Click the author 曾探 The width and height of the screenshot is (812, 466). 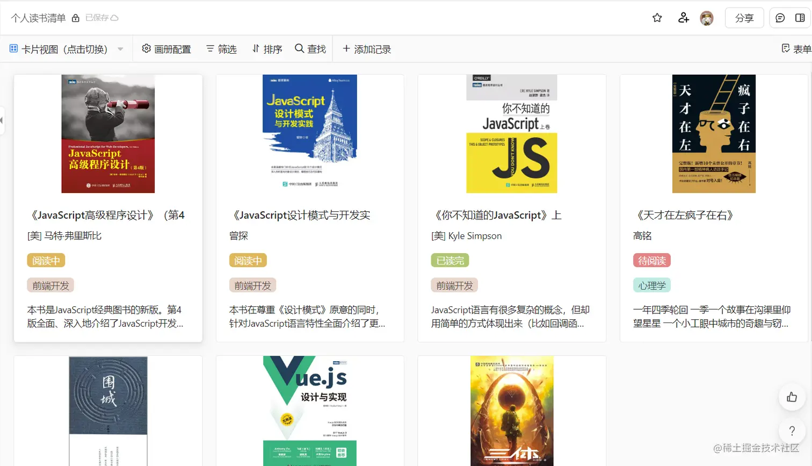(x=239, y=236)
